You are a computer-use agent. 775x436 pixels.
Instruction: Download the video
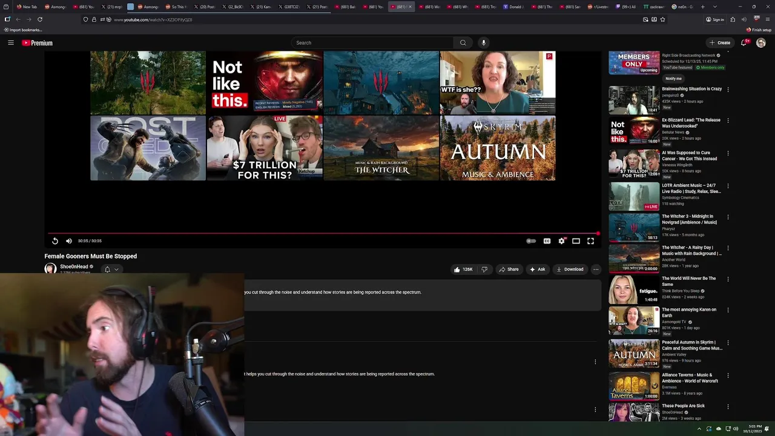tap(570, 269)
